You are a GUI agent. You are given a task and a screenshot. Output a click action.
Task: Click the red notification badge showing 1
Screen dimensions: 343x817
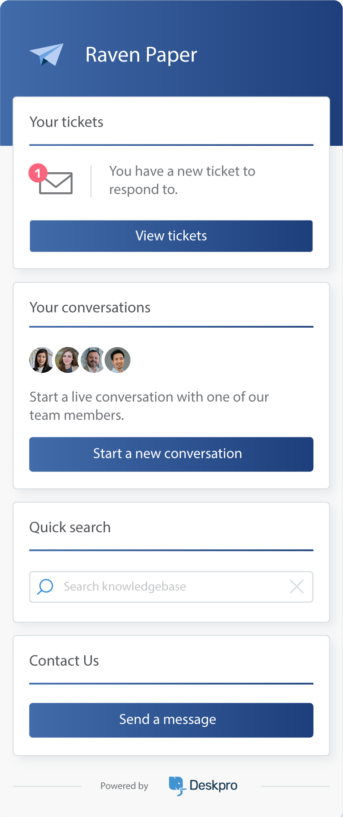[x=38, y=173]
